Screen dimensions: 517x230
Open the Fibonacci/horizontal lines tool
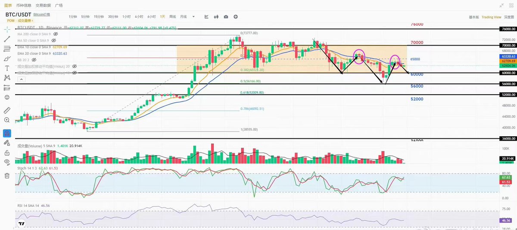tap(7, 49)
